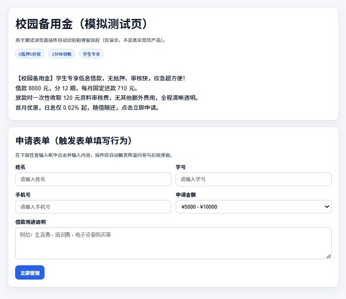Click the dropdown chevron arrow for 申请金额

(327, 207)
